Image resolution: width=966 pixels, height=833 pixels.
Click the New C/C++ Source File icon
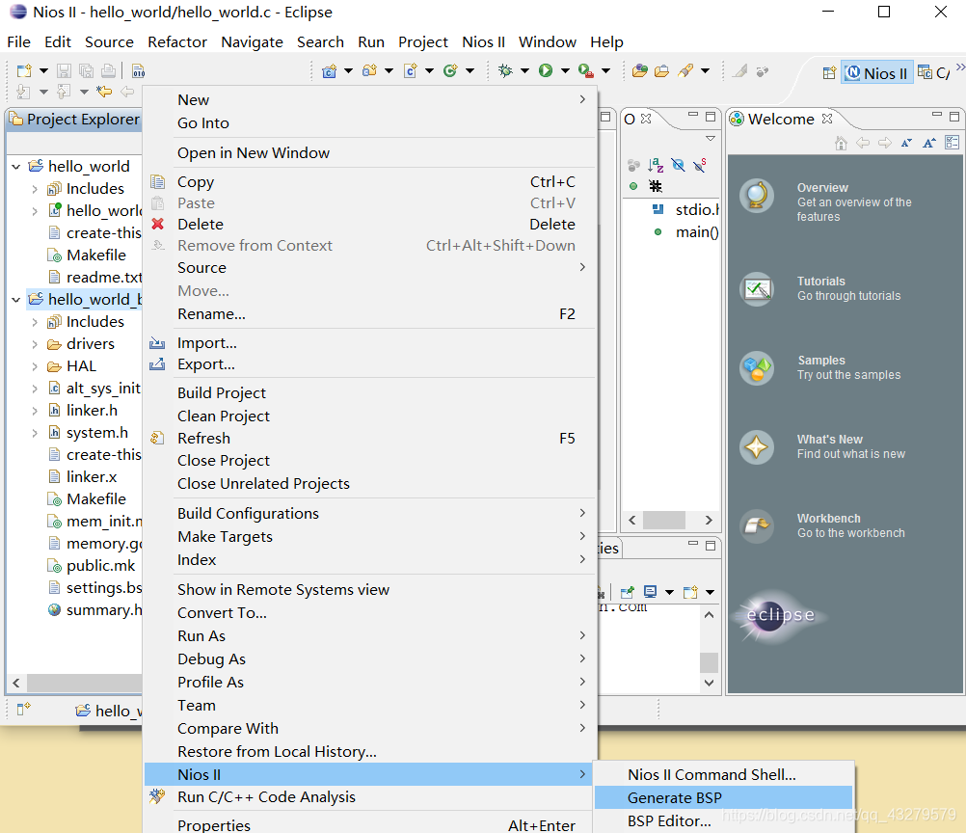[411, 70]
